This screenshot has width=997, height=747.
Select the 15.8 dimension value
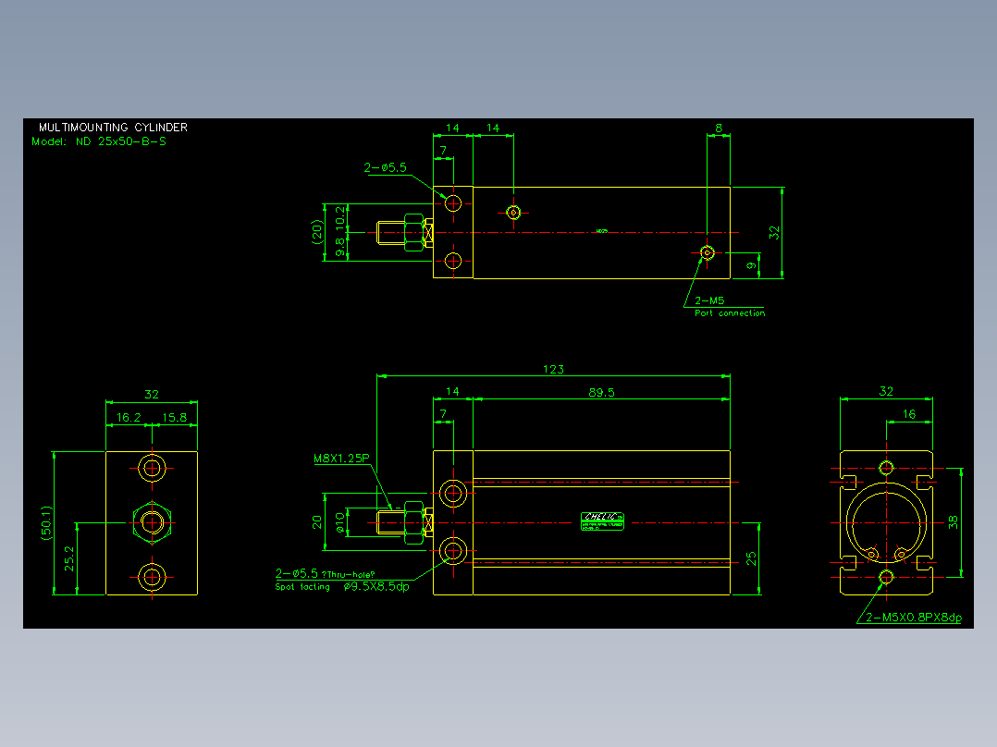[x=174, y=418]
